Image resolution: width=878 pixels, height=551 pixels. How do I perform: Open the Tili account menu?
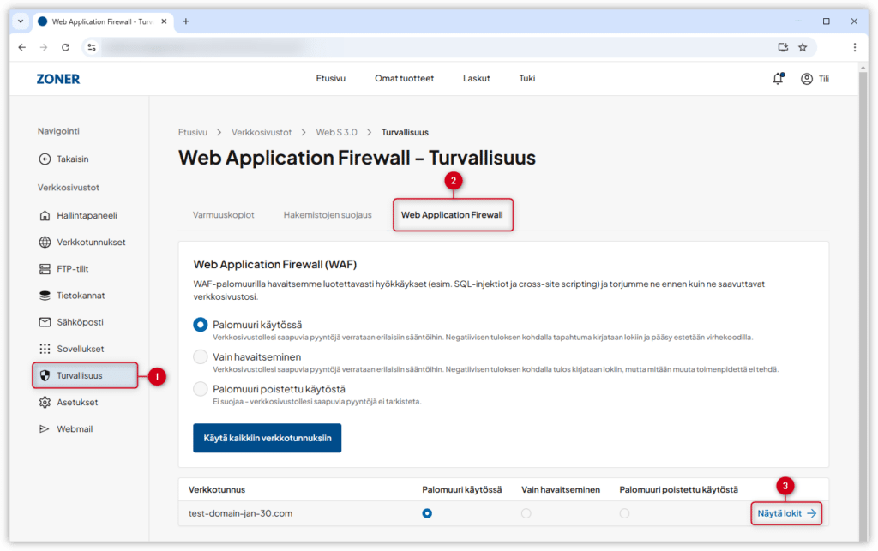[x=815, y=79]
